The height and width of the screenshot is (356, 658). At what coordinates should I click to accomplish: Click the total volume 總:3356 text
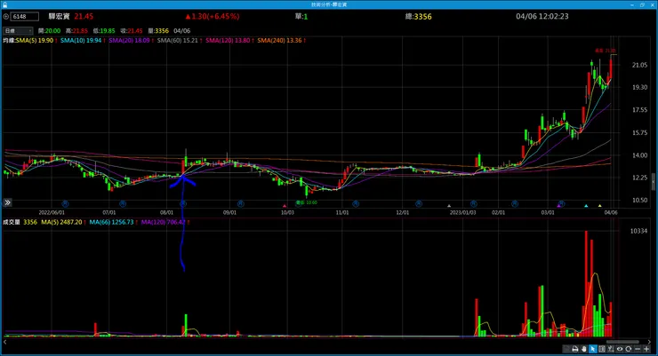click(x=419, y=17)
